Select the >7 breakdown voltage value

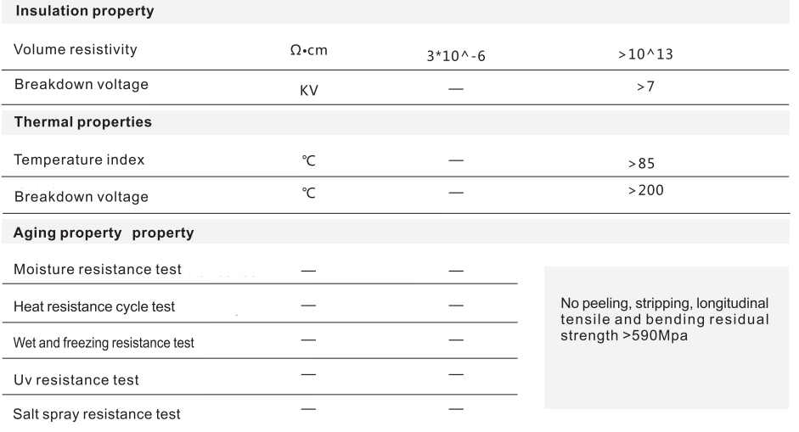[x=645, y=87]
